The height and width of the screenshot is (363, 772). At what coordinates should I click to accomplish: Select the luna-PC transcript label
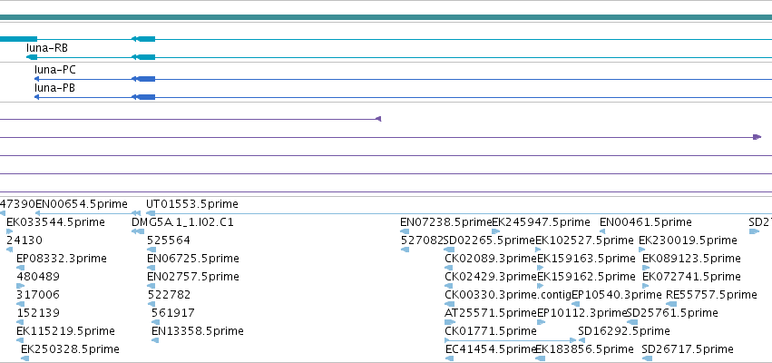click(x=55, y=70)
